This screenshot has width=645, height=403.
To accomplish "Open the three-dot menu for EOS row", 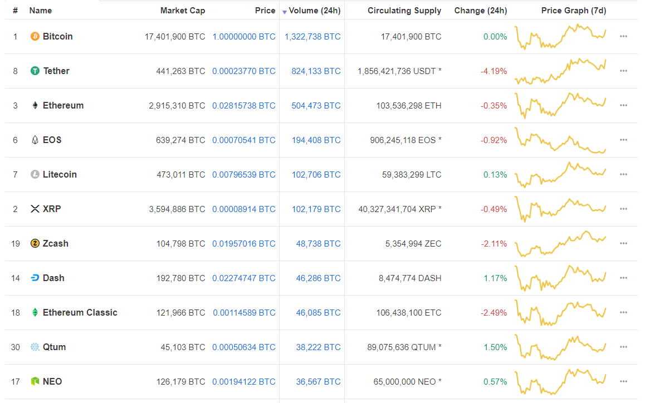I will point(623,140).
